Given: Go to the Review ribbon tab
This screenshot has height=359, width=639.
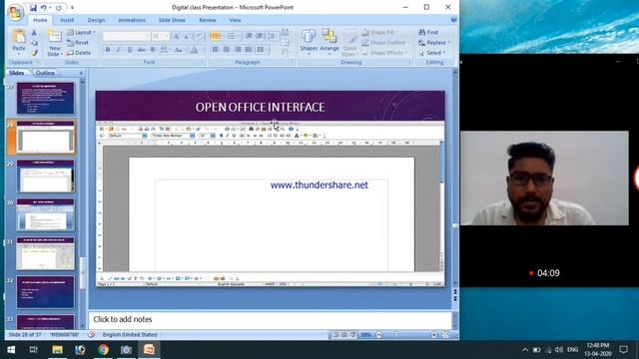Looking at the screenshot, I should (x=208, y=20).
